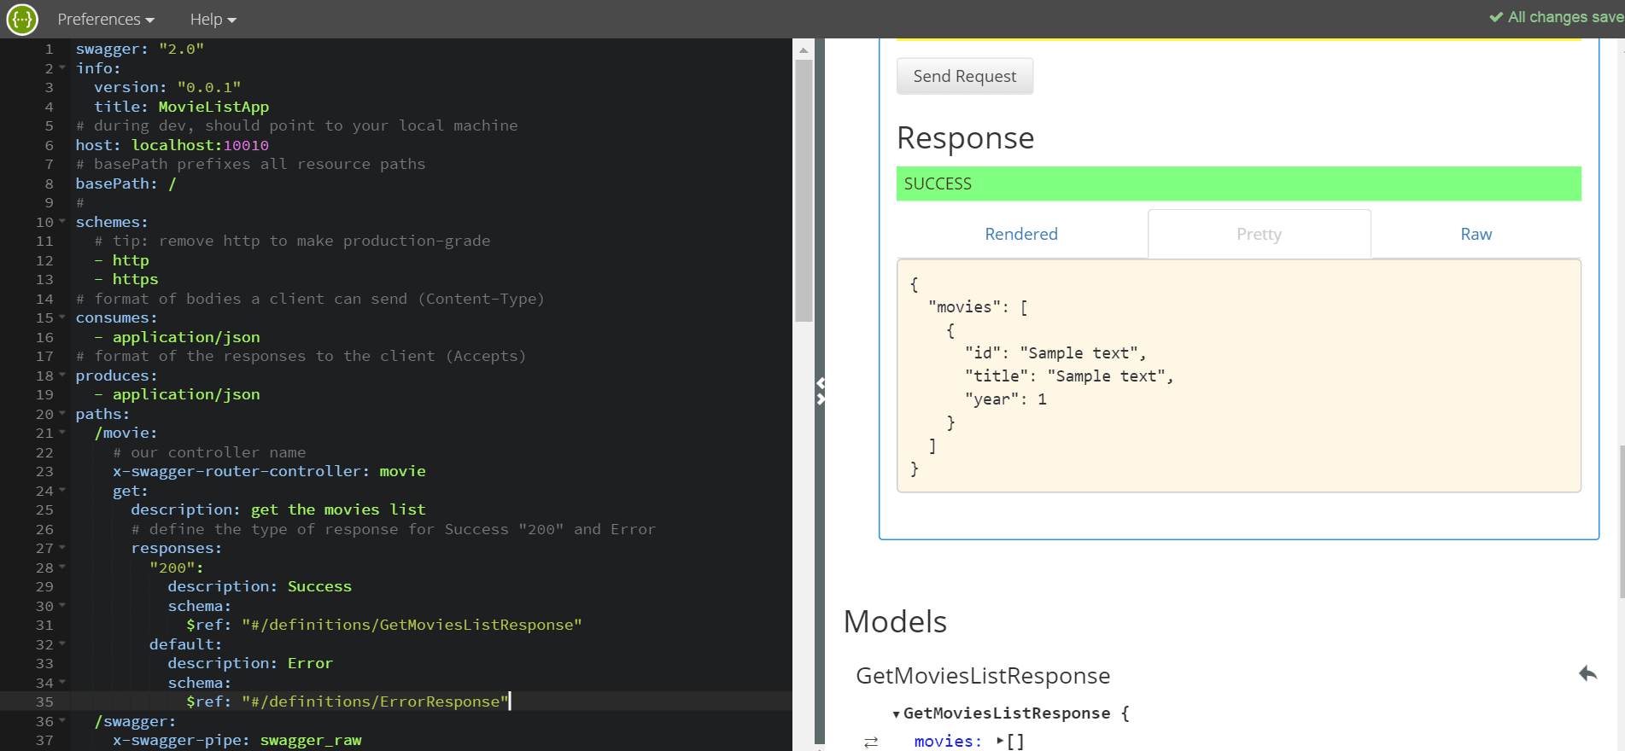The height and width of the screenshot is (751, 1625).
Task: Fold the /swagger block at line 36
Action: pos(62,721)
